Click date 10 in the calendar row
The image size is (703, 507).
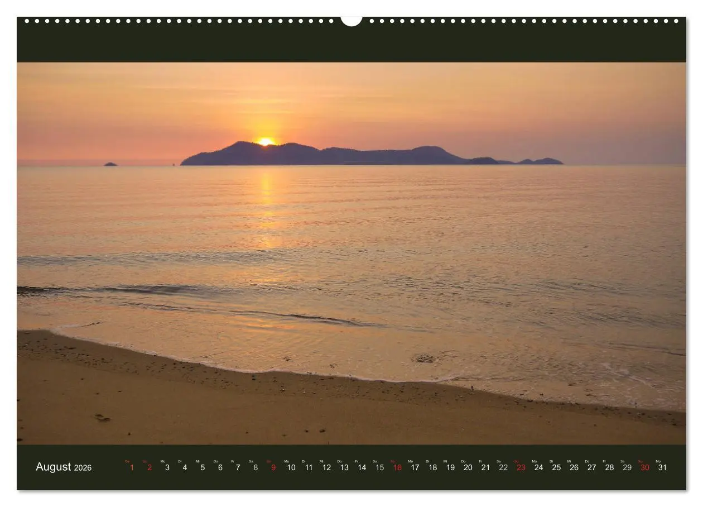pos(291,468)
